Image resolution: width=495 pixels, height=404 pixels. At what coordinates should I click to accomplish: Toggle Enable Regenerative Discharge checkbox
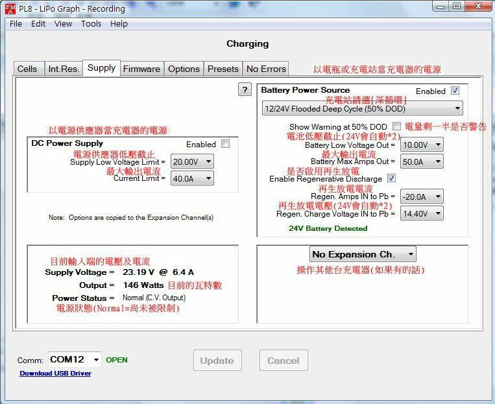click(391, 178)
